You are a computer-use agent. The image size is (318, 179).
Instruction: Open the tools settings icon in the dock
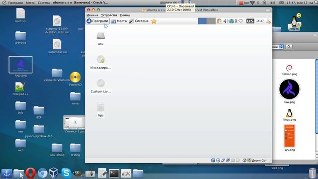pyautogui.click(x=126, y=174)
